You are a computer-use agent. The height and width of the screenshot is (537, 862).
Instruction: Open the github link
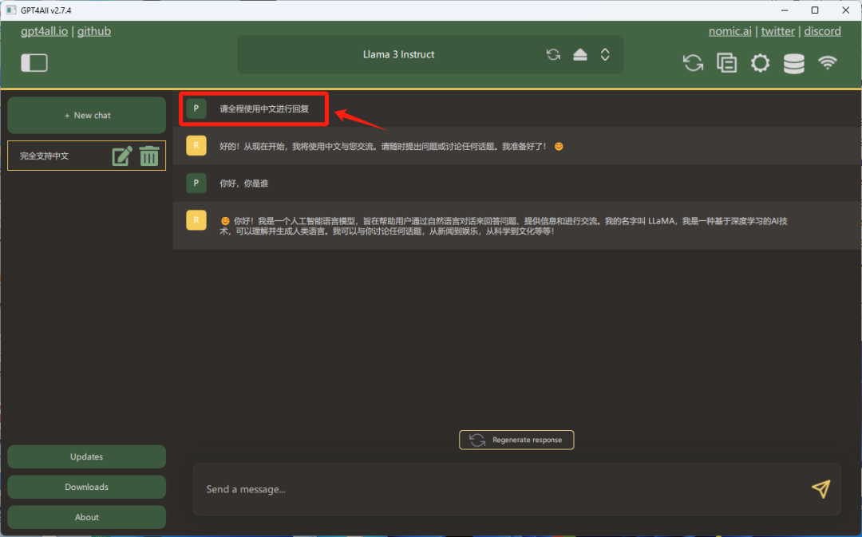pyautogui.click(x=94, y=31)
